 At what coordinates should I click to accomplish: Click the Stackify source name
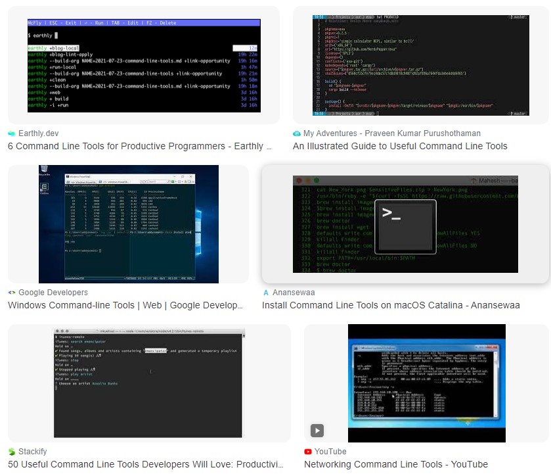tap(33, 452)
